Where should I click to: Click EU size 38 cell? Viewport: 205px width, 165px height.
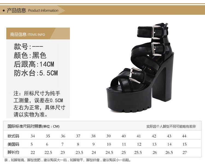[93, 136]
